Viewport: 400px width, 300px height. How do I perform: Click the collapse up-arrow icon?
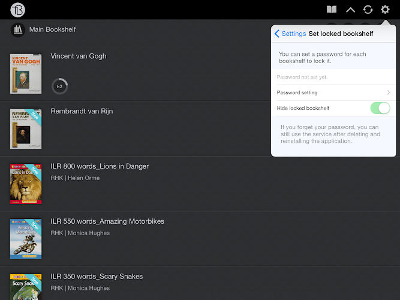coord(350,10)
